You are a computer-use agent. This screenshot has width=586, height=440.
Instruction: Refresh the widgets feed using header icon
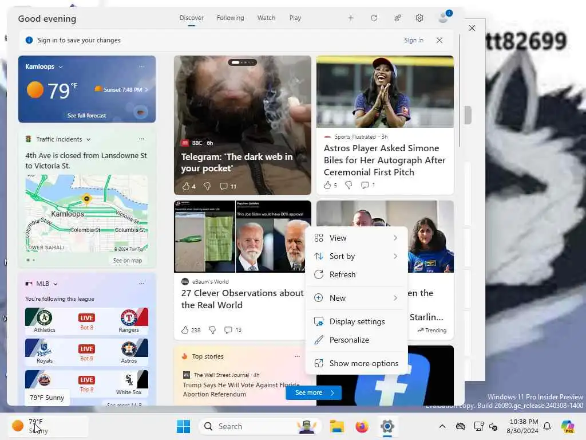(x=374, y=18)
